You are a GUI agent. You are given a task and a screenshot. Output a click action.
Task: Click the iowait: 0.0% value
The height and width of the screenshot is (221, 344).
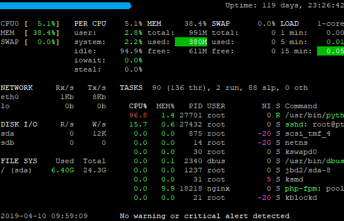(x=134, y=61)
